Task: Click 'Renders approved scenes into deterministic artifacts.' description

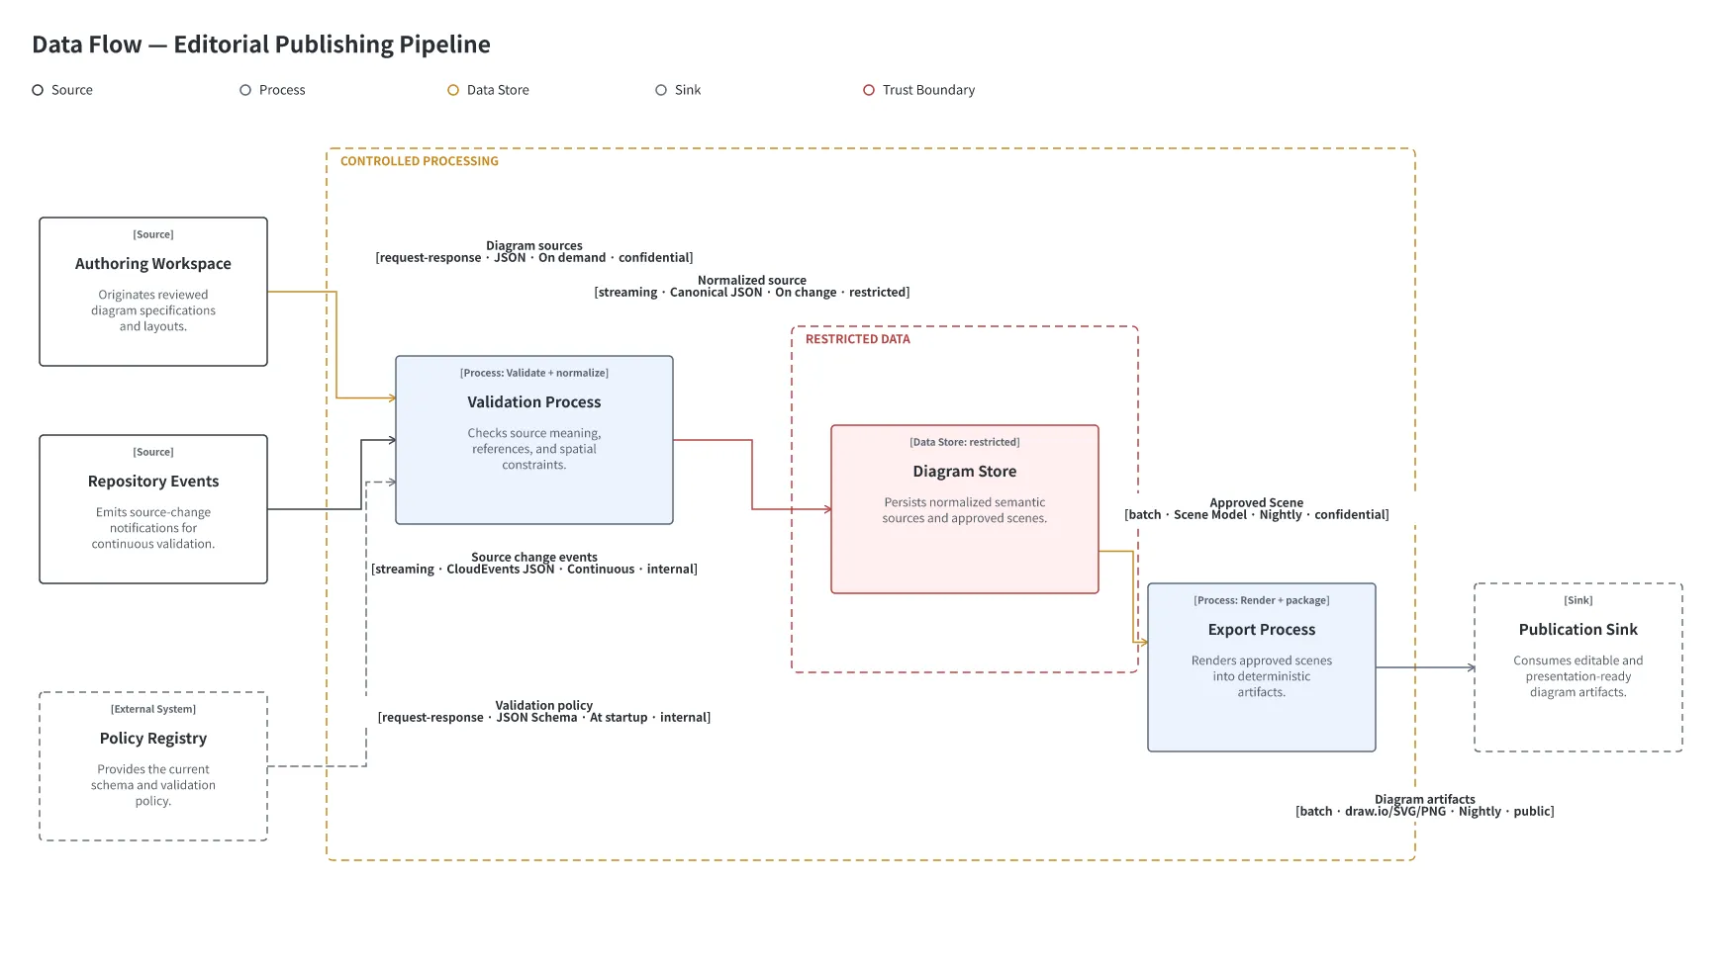Action: pos(1262,676)
